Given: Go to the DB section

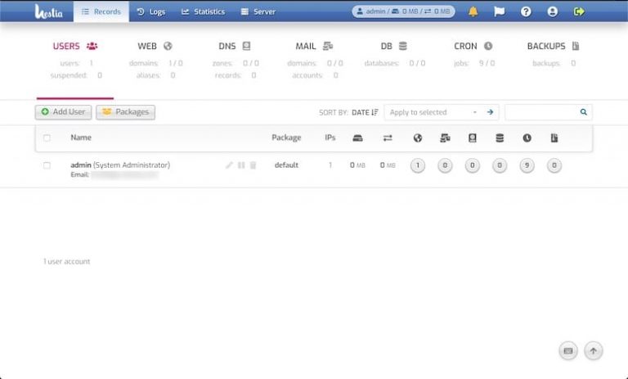Looking at the screenshot, I should click(x=393, y=46).
